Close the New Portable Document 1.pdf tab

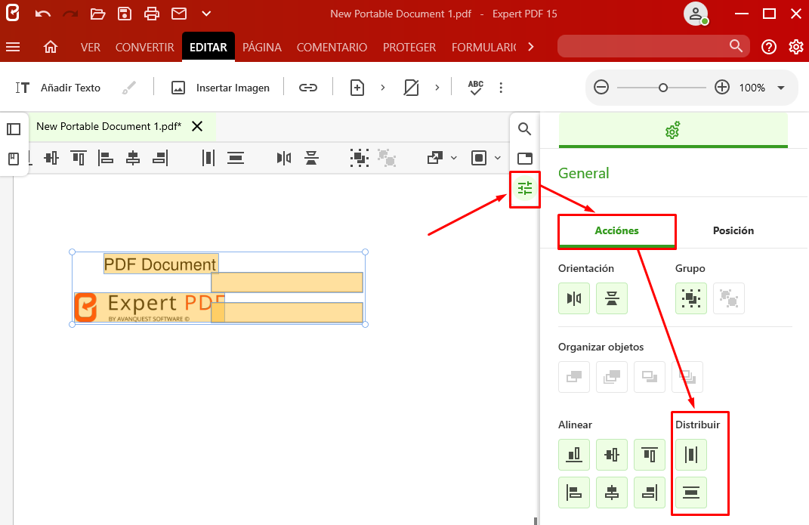tap(197, 126)
